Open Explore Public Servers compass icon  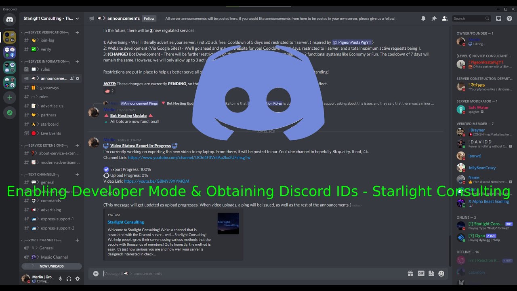10,113
